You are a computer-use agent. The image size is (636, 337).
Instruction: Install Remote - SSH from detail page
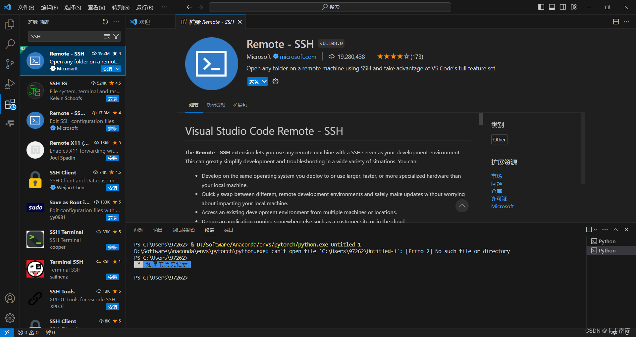coord(254,81)
